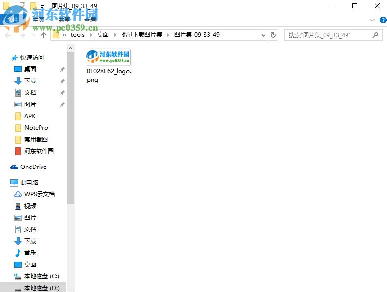
Task: Open 下载 under This PC
Action: (30, 241)
